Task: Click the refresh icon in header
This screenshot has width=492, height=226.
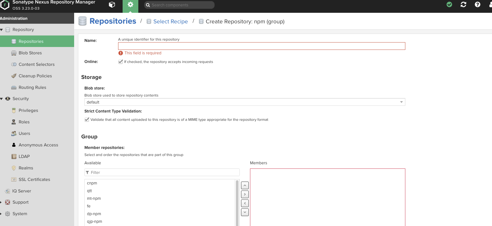Action: (463, 4)
